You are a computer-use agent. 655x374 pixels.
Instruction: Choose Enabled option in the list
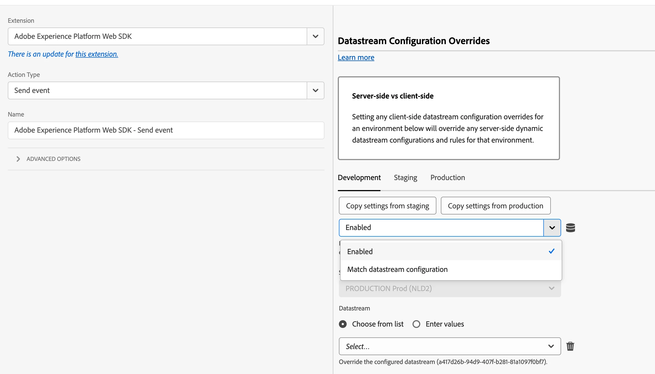click(x=360, y=252)
